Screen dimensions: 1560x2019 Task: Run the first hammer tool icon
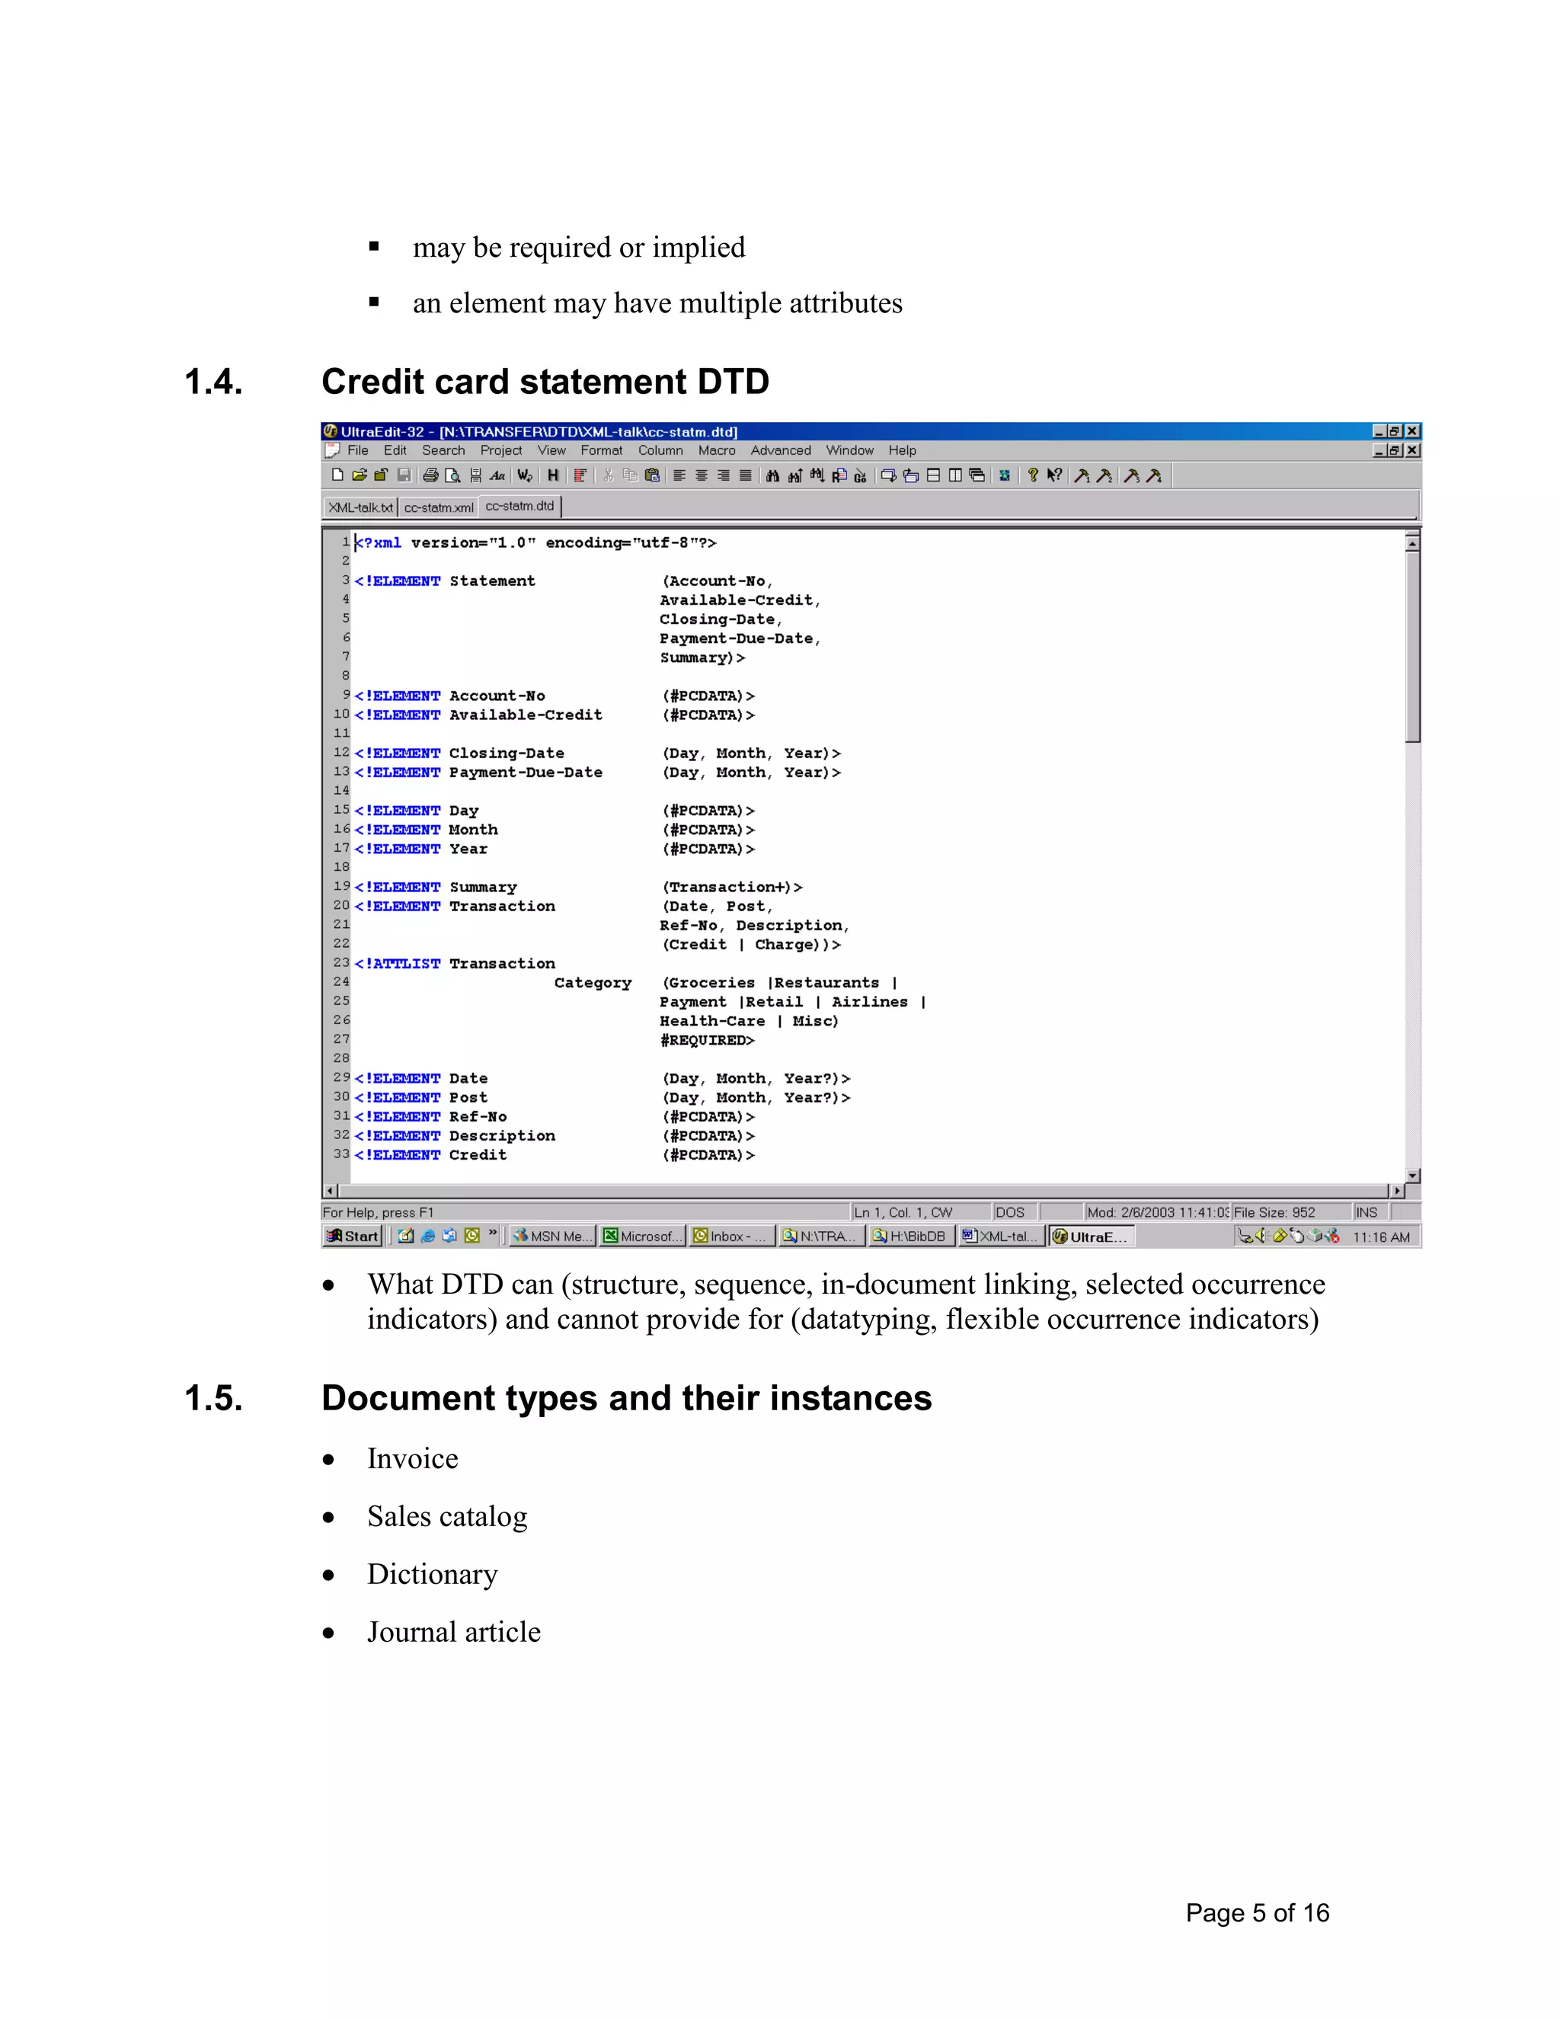point(1082,475)
